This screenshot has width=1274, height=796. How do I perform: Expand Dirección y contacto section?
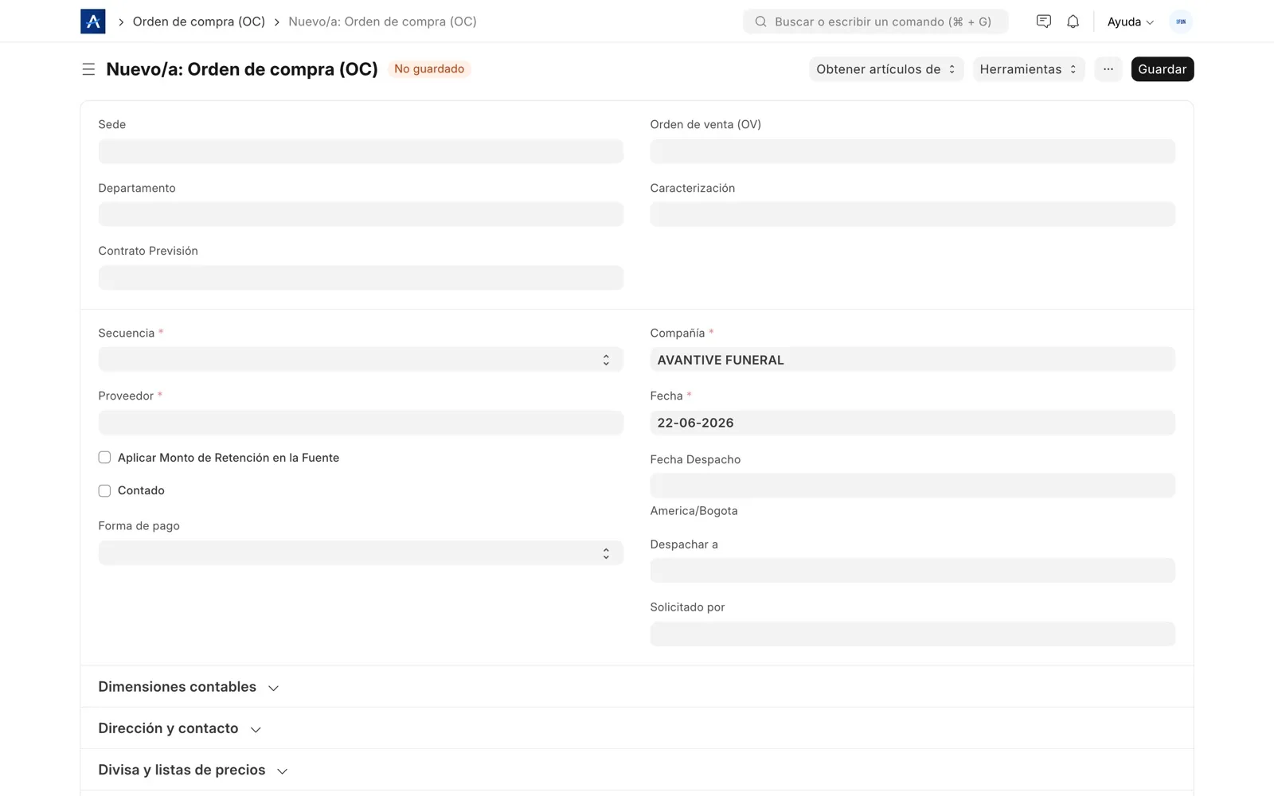tap(180, 728)
